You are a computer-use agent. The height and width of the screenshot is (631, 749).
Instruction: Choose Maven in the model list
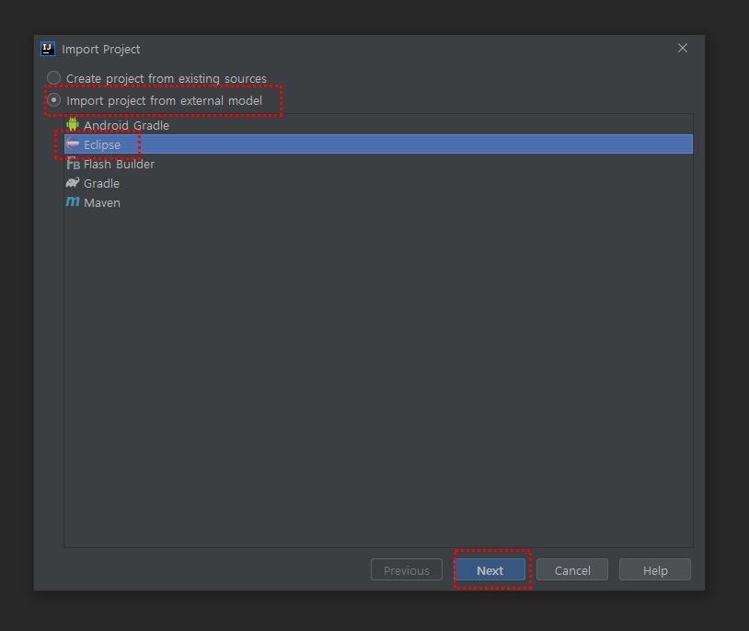click(378, 202)
